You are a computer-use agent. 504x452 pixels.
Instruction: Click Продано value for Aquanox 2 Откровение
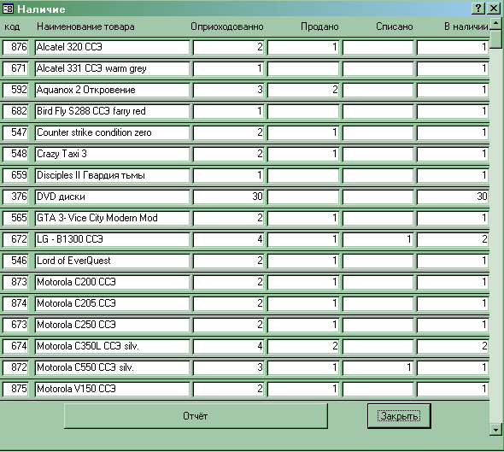pos(303,90)
